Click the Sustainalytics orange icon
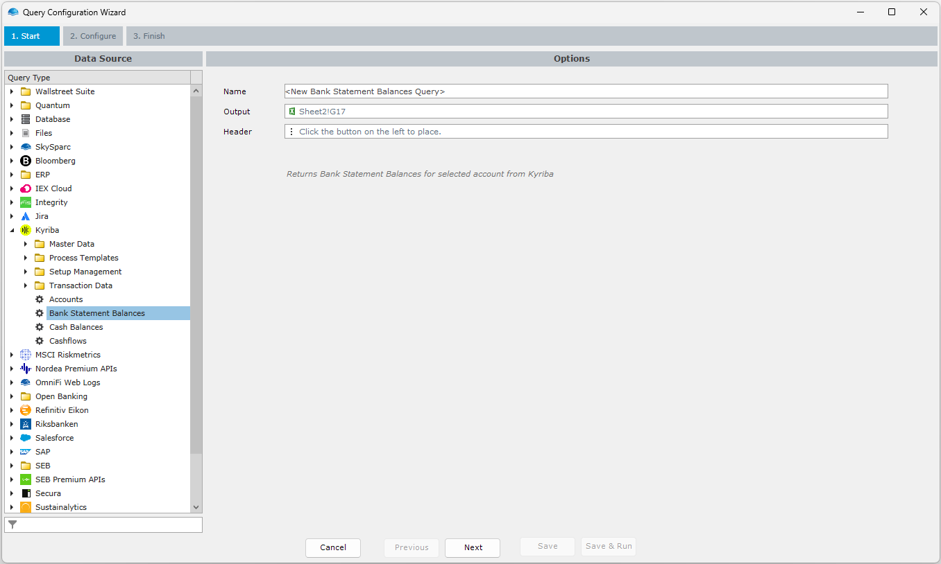Viewport: 941px width, 564px height. pos(26,507)
